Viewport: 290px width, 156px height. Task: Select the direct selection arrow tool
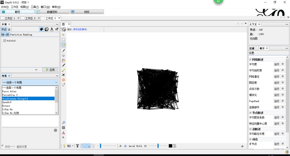(63, 35)
